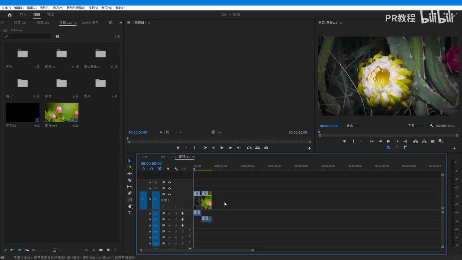Click the Home icon at top left
Screen dimensions: 462x260
tap(10, 15)
